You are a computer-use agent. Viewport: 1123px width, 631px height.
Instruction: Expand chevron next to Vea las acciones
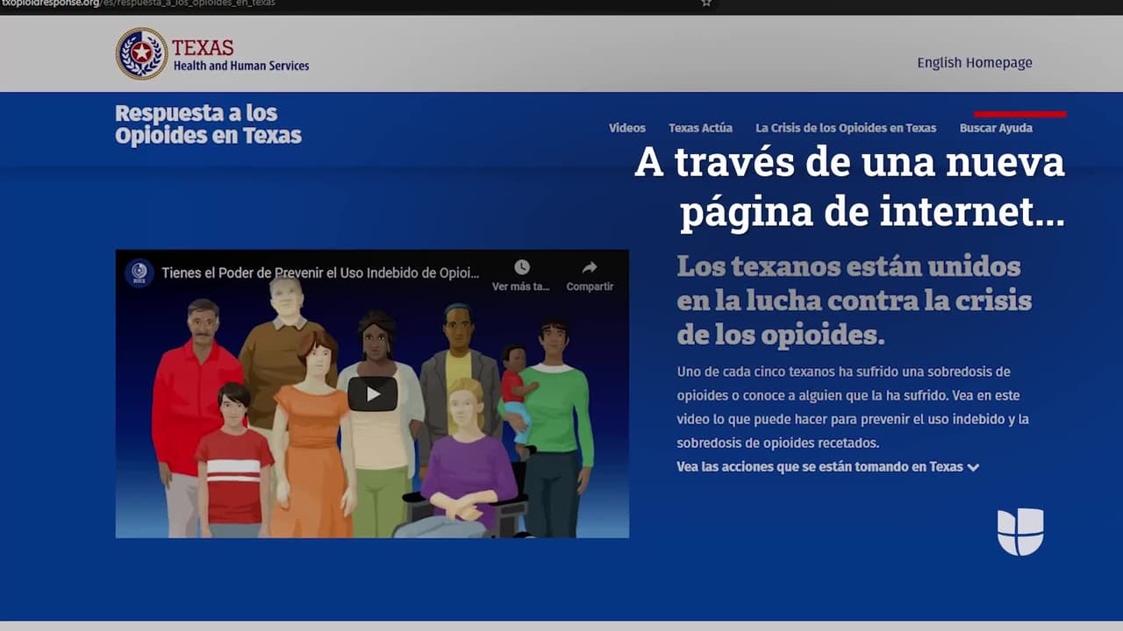coord(973,467)
